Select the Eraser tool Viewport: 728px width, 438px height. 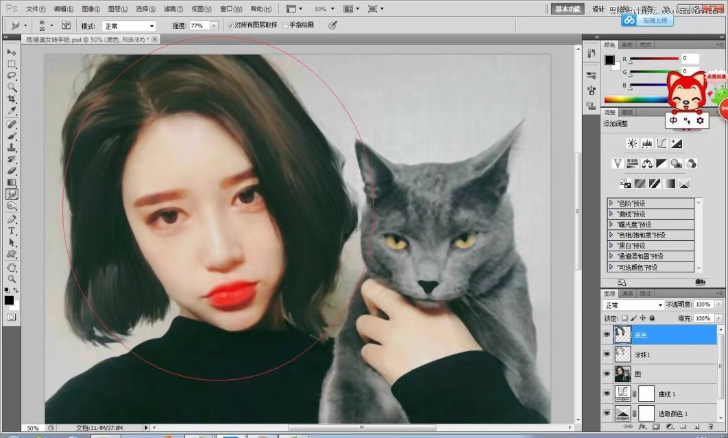pos(12,170)
